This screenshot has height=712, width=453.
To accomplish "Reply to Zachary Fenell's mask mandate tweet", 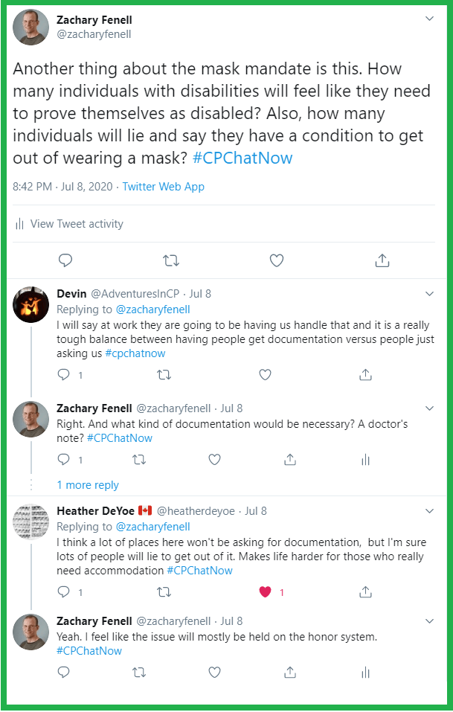I will (65, 260).
